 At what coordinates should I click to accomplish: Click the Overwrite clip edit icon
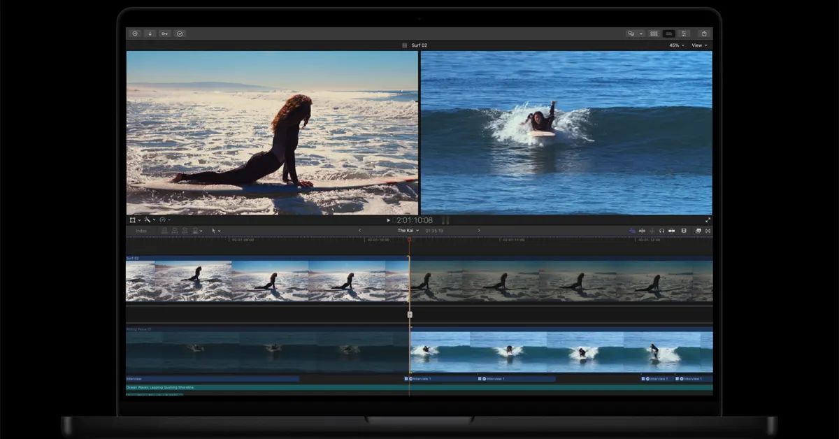pos(194,231)
